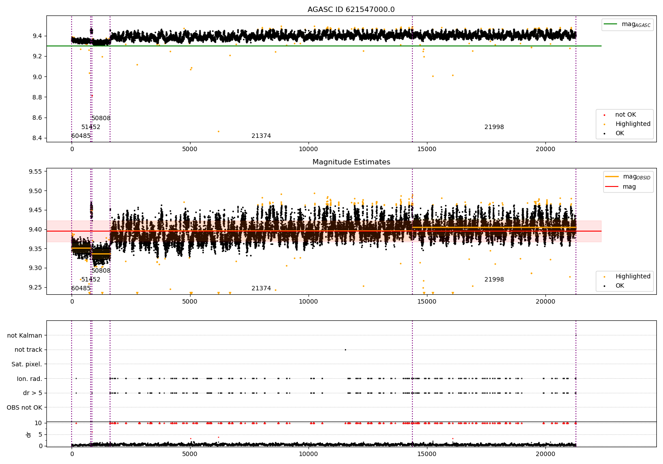Click the orange mag OBSID legend line
This screenshot has width=663, height=464.
tap(613, 177)
